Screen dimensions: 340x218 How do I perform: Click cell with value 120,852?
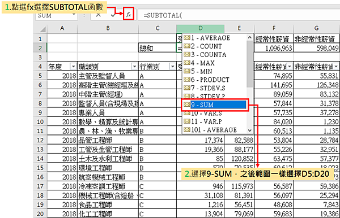(x=239, y=159)
